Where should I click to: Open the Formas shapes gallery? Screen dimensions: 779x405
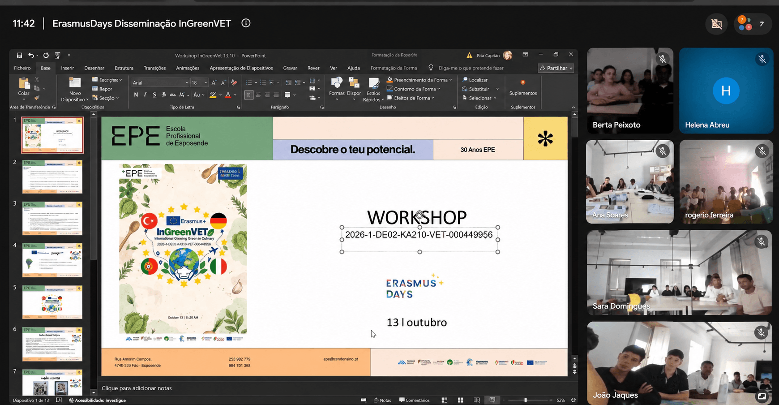(337, 89)
